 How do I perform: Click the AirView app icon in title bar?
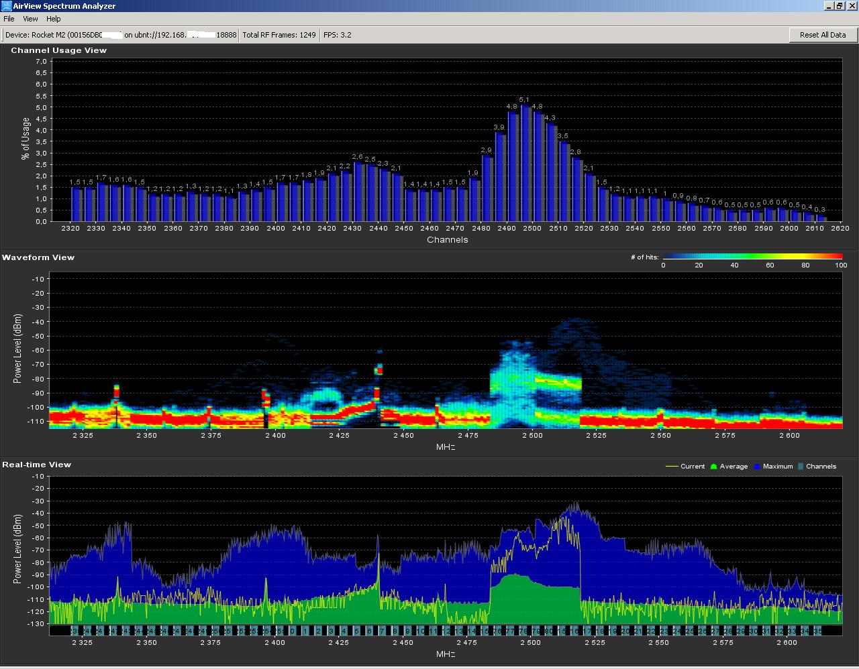[6, 6]
